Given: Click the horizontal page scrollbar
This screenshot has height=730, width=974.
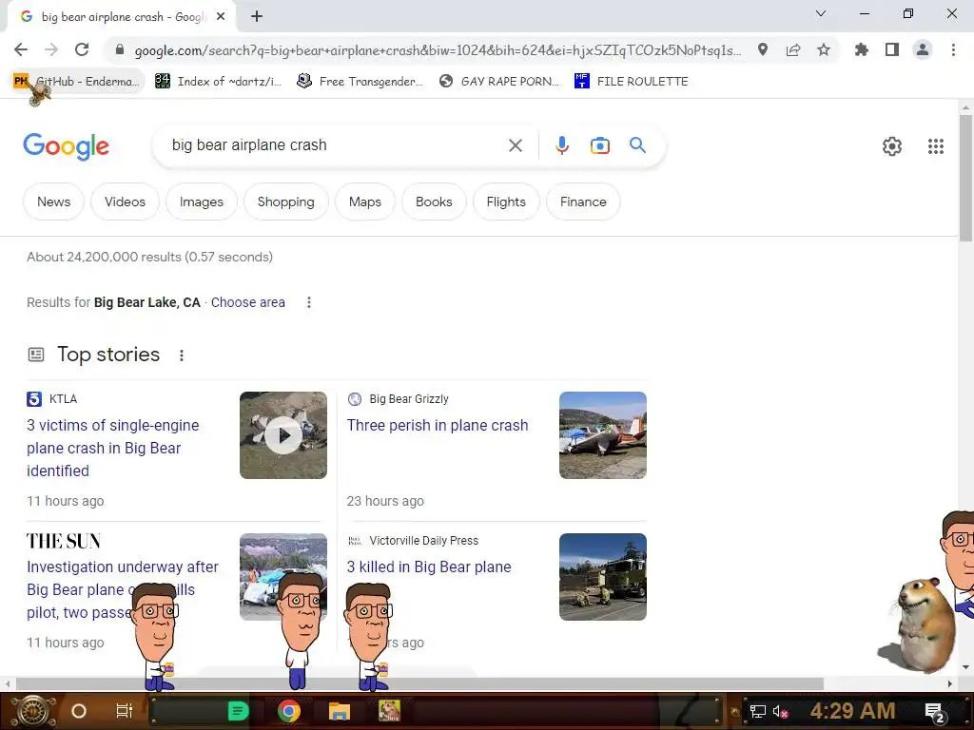Looking at the screenshot, I should click(419, 684).
